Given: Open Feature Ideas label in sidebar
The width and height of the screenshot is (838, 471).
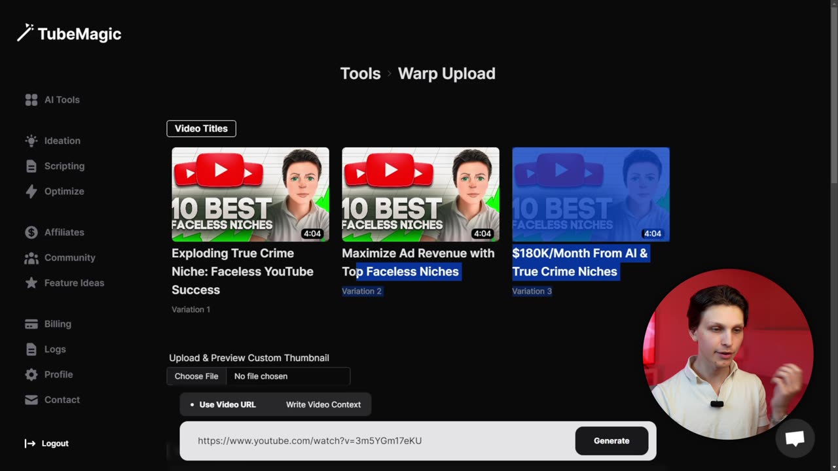Looking at the screenshot, I should (75, 283).
